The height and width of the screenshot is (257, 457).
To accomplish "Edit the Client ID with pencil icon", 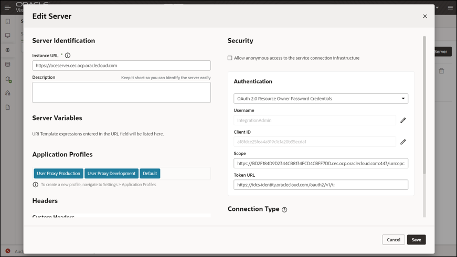I will coord(403,142).
